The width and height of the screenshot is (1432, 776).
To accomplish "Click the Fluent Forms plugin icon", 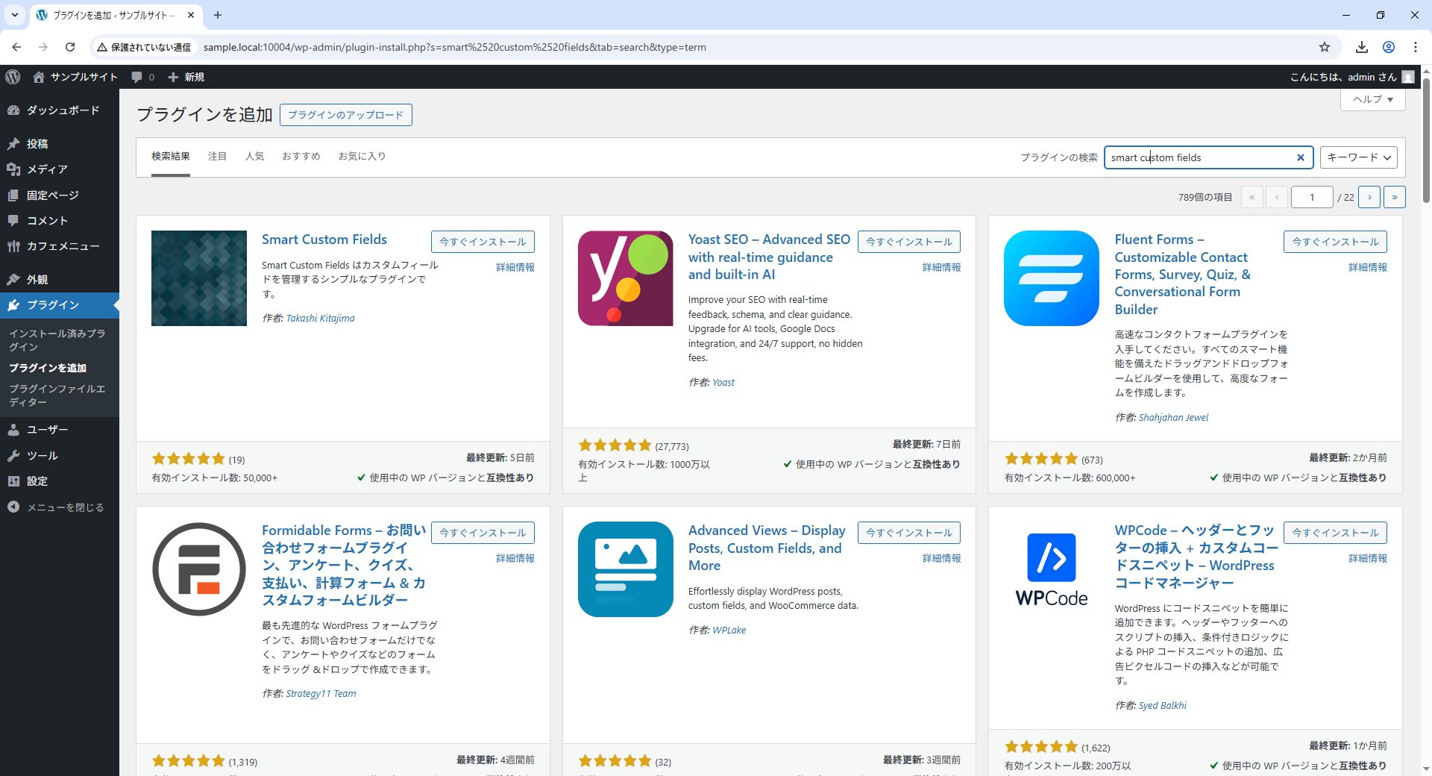I will [1052, 278].
